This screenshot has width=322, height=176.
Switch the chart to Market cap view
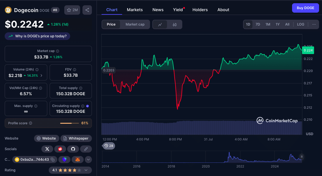[x=135, y=24]
